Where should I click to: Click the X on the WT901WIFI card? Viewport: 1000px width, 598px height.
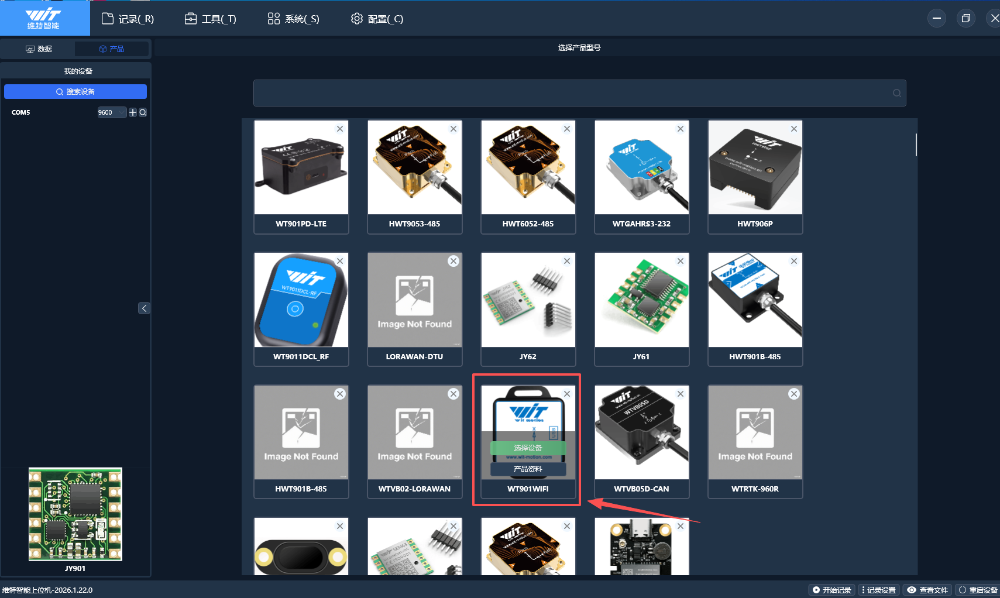coord(567,394)
